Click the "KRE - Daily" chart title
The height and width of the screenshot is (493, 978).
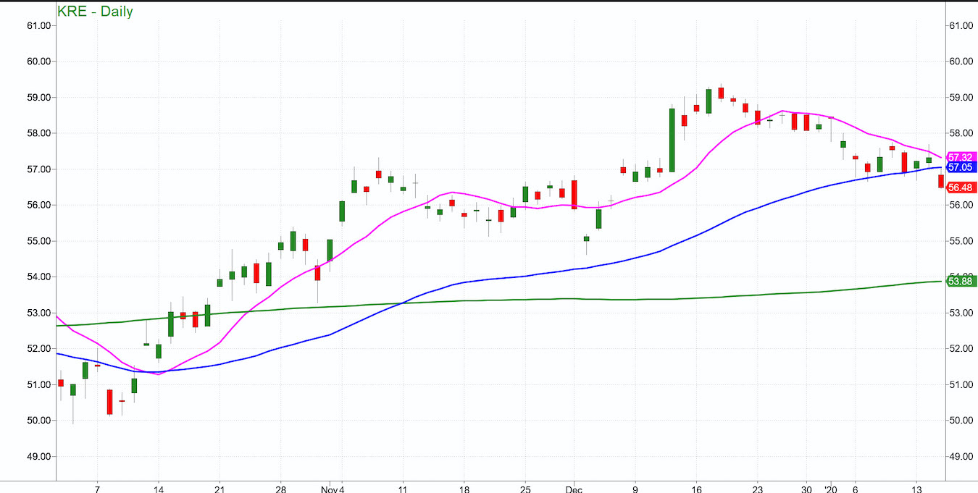coord(93,12)
